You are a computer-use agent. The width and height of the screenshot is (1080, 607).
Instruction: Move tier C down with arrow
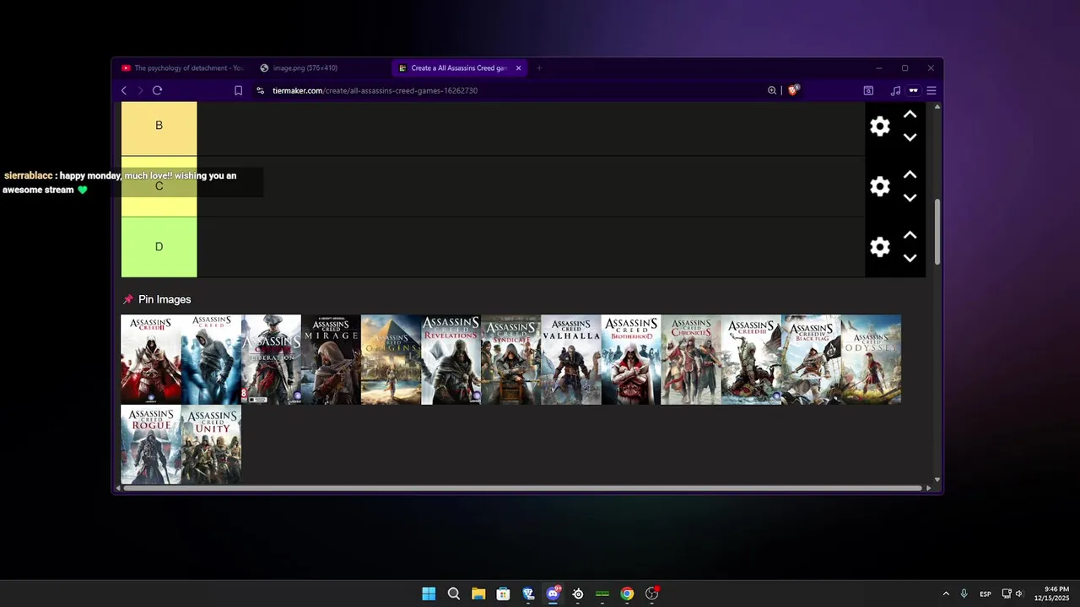coord(910,198)
